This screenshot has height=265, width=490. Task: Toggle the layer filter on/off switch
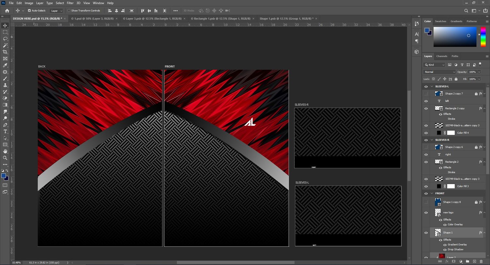480,64
